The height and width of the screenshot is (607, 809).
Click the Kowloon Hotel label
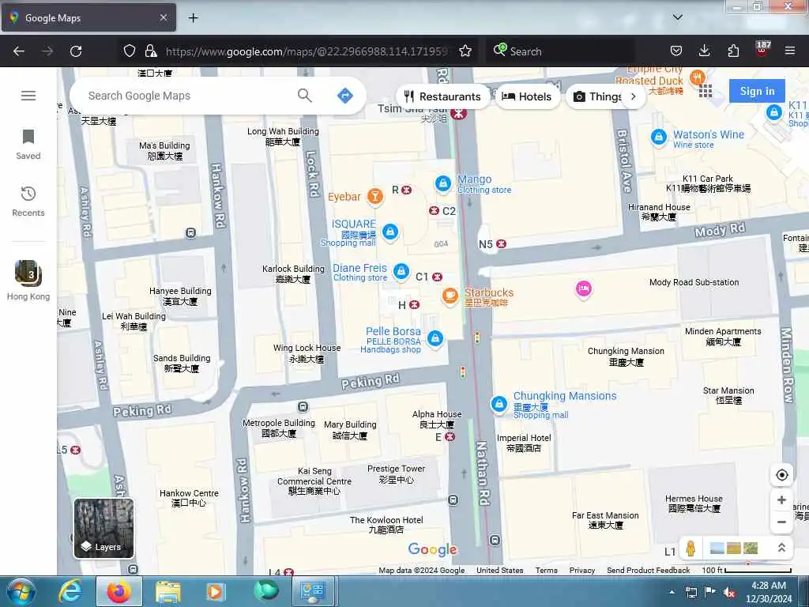[386, 525]
